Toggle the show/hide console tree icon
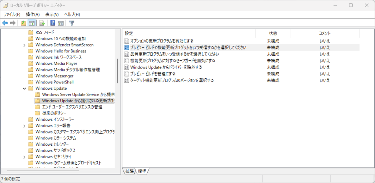 31,23
